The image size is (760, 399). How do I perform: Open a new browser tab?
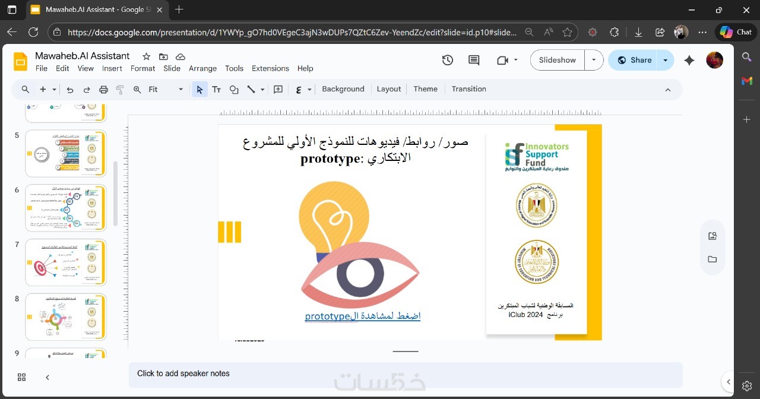pos(179,9)
